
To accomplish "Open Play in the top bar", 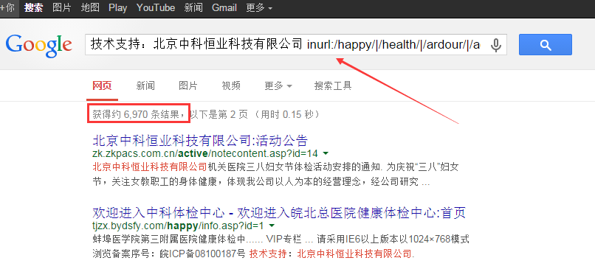I will [117, 7].
